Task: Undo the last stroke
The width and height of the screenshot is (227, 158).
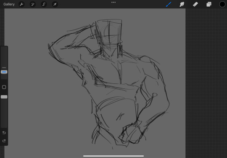Action: click(x=4, y=133)
